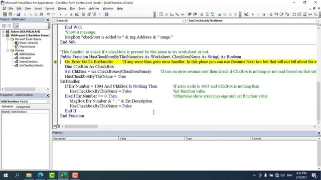Open the Debug menu
The image size is (321, 180).
coord(62,8)
